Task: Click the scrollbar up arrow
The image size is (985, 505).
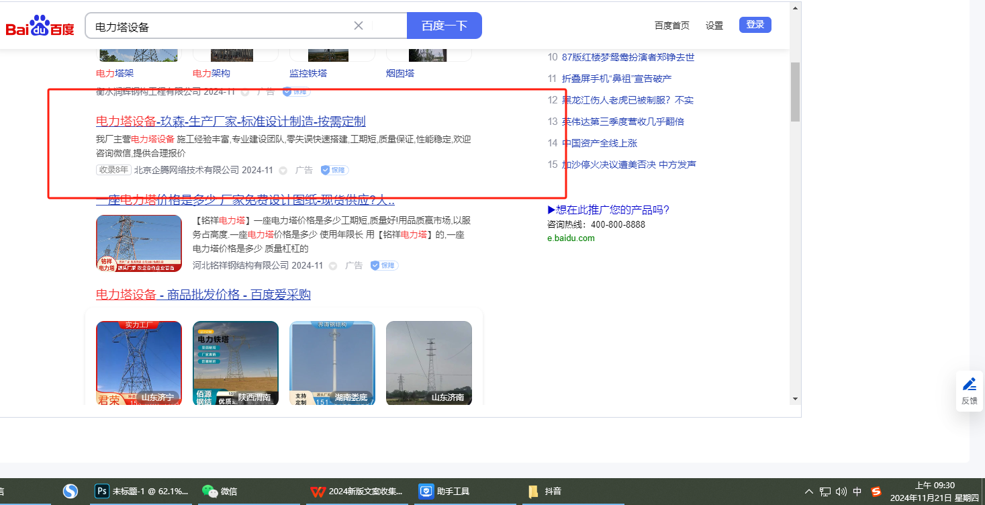Action: (795, 8)
